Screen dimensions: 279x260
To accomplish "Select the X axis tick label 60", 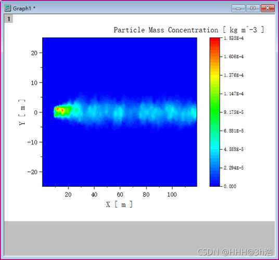I will point(120,194).
